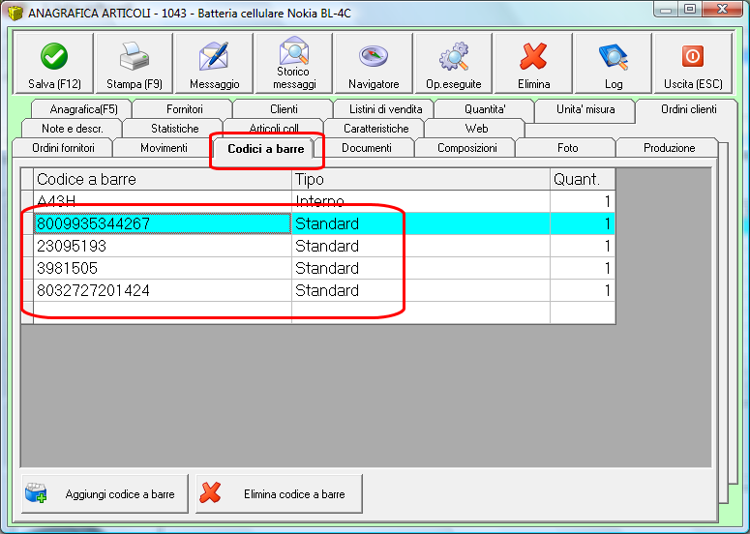Open the Caratteristiche tab
This screenshot has width=750, height=534.
375,128
